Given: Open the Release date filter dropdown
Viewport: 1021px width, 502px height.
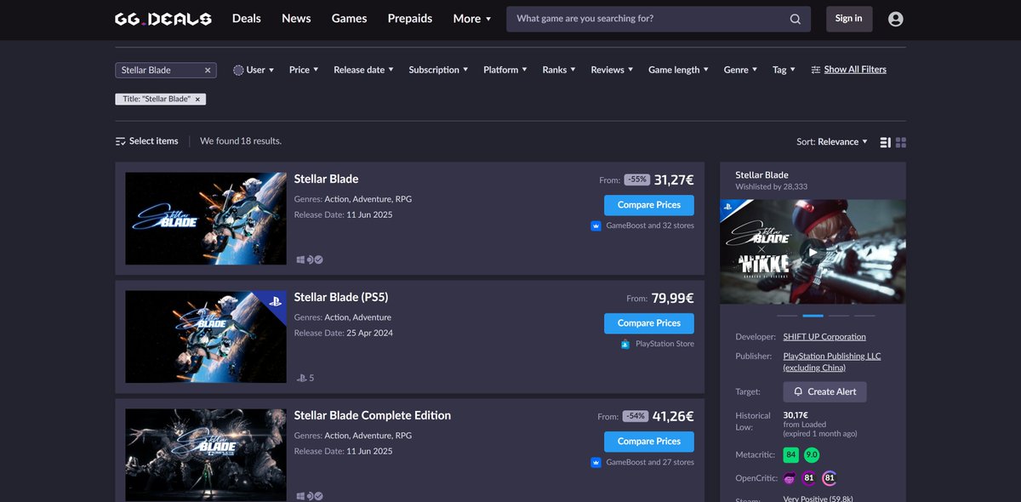Looking at the screenshot, I should tap(363, 70).
